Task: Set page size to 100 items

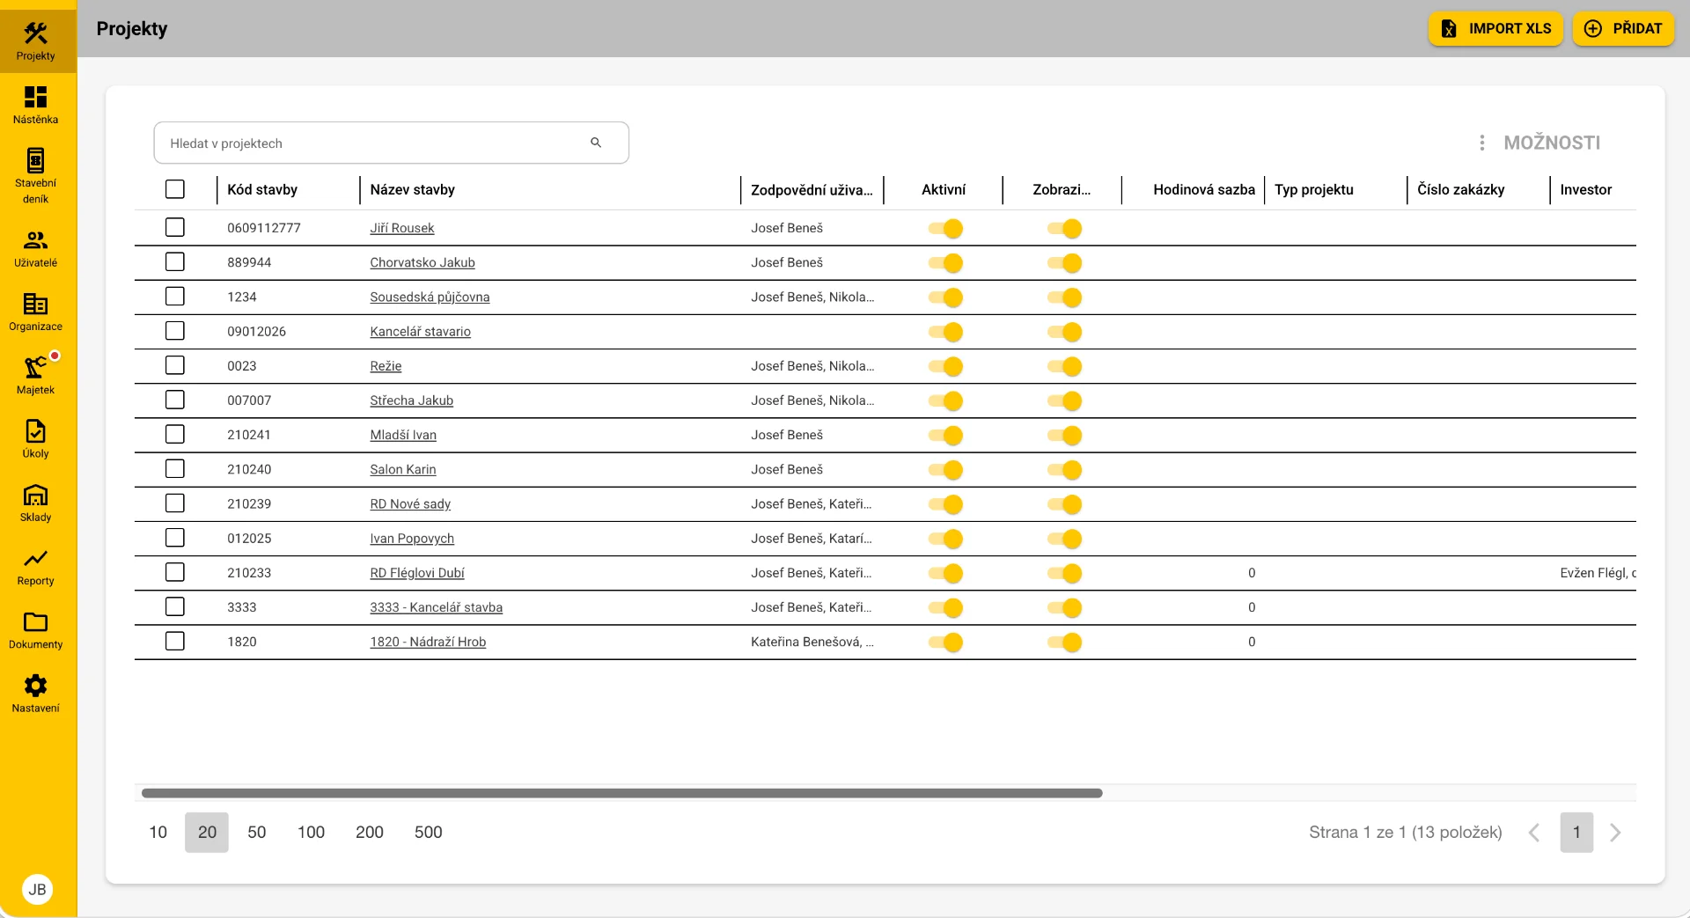Action: point(312,833)
